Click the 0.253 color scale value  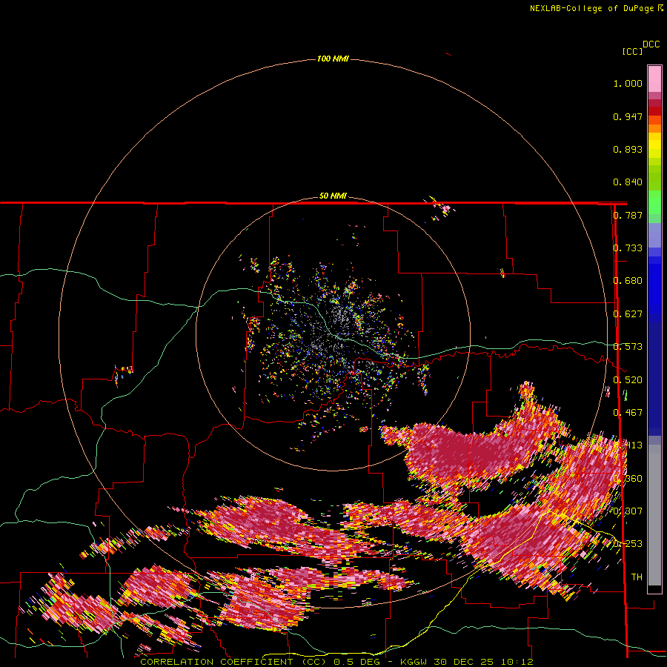tap(628, 544)
